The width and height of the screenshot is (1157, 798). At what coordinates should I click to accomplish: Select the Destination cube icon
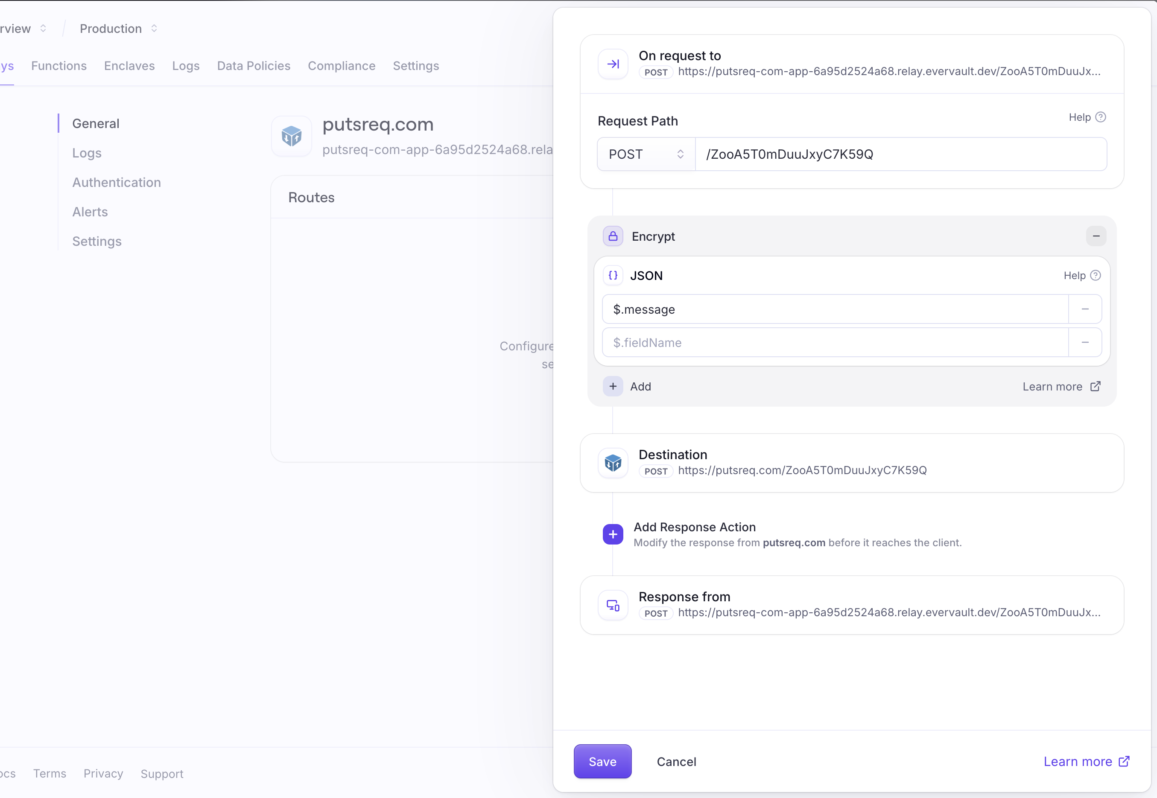coord(612,463)
